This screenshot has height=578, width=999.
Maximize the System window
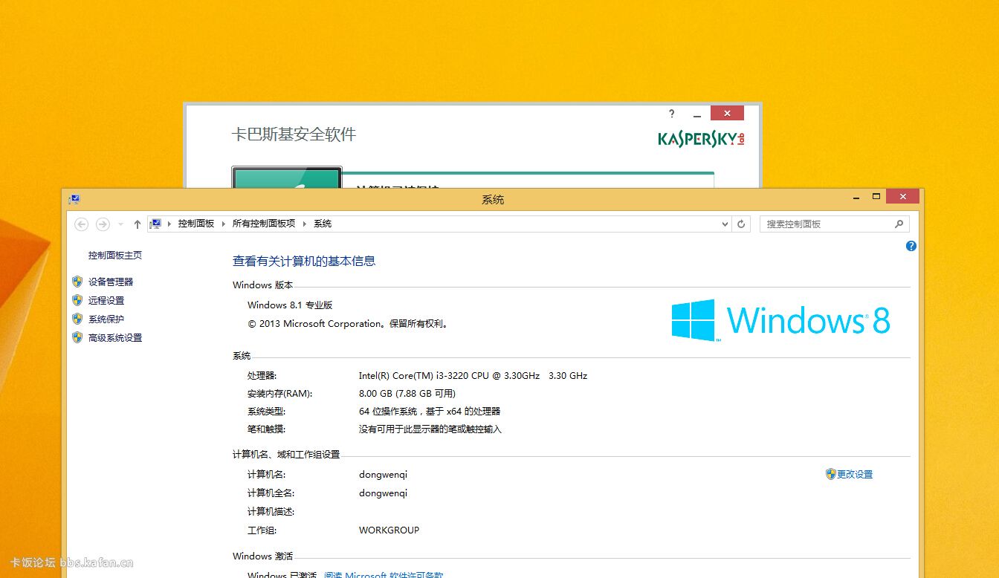click(876, 197)
